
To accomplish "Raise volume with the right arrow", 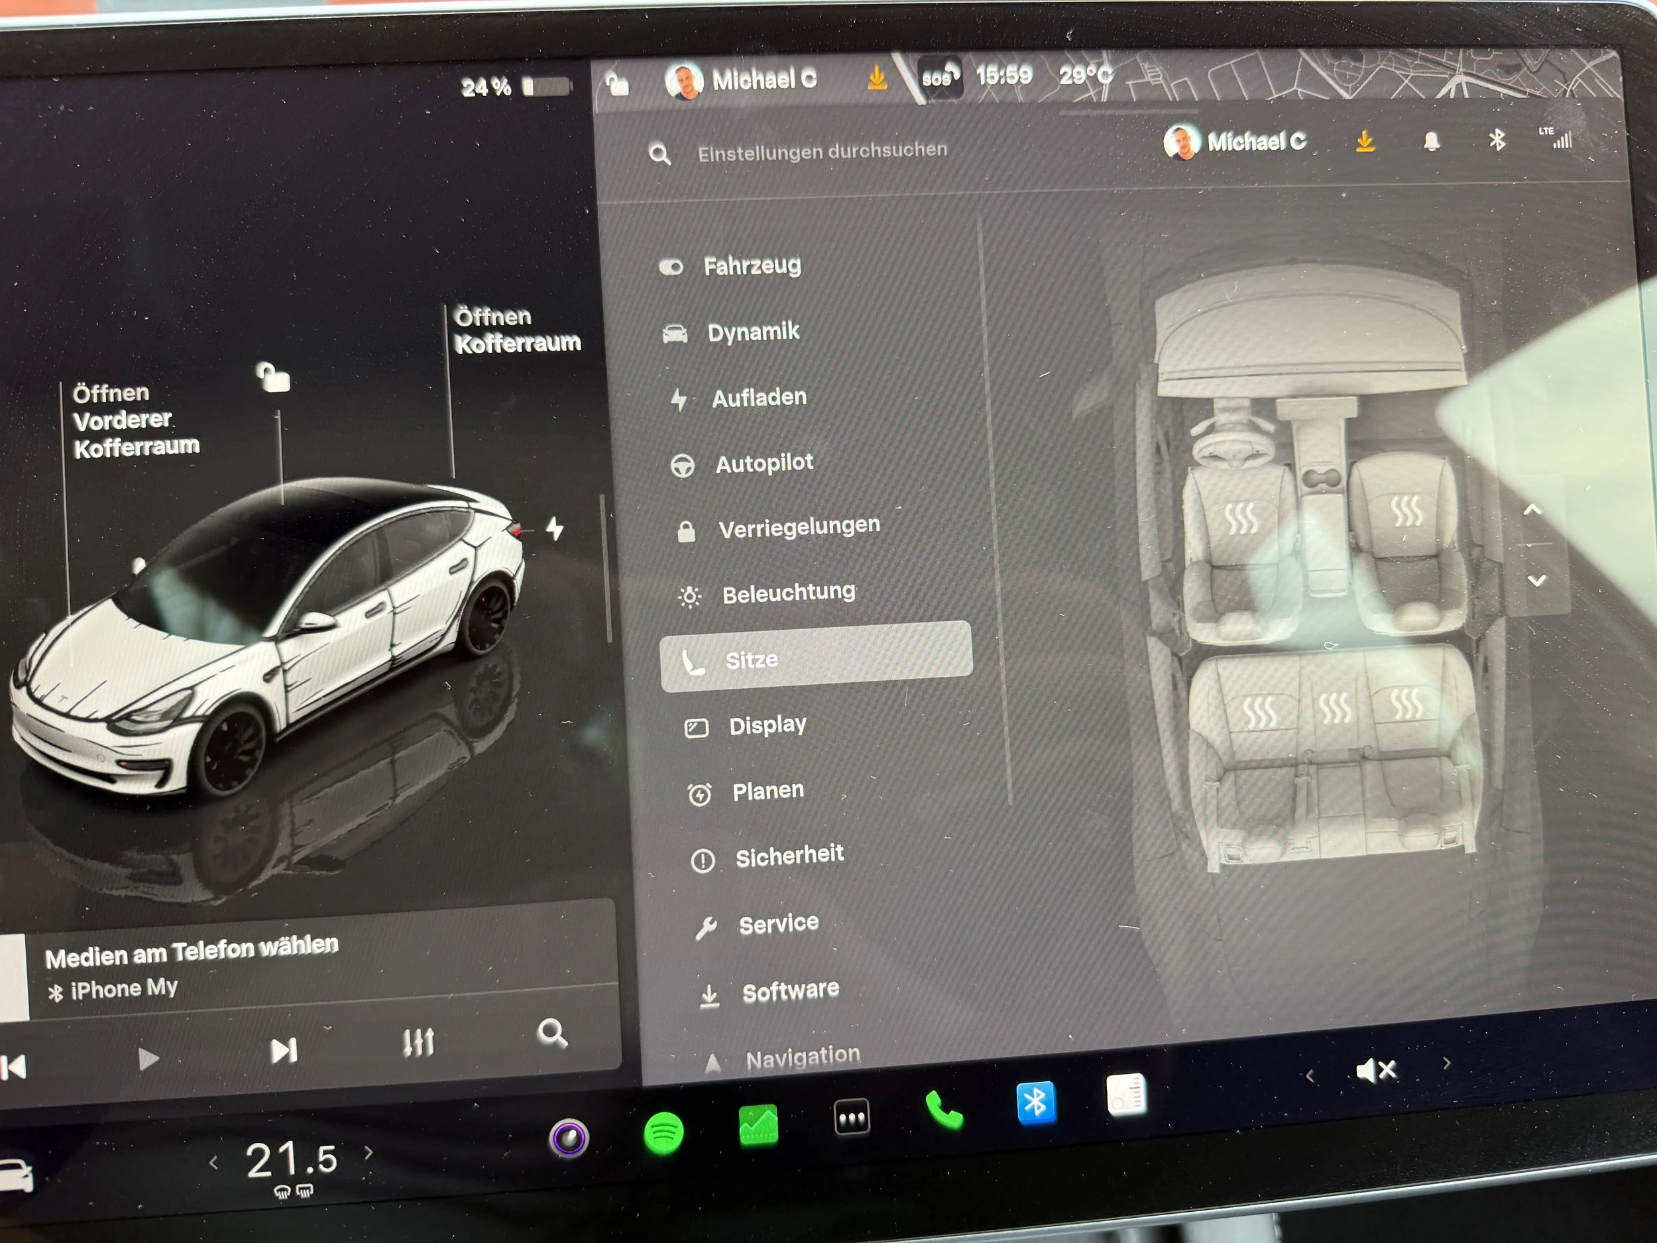I will [x=1446, y=1063].
